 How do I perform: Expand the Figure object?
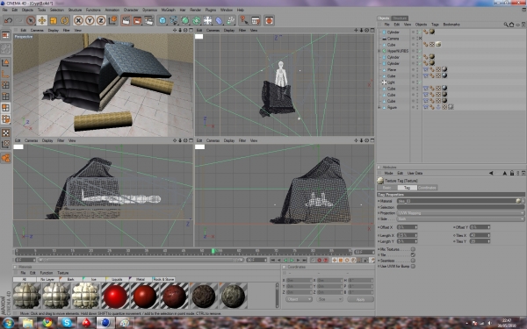[x=379, y=107]
